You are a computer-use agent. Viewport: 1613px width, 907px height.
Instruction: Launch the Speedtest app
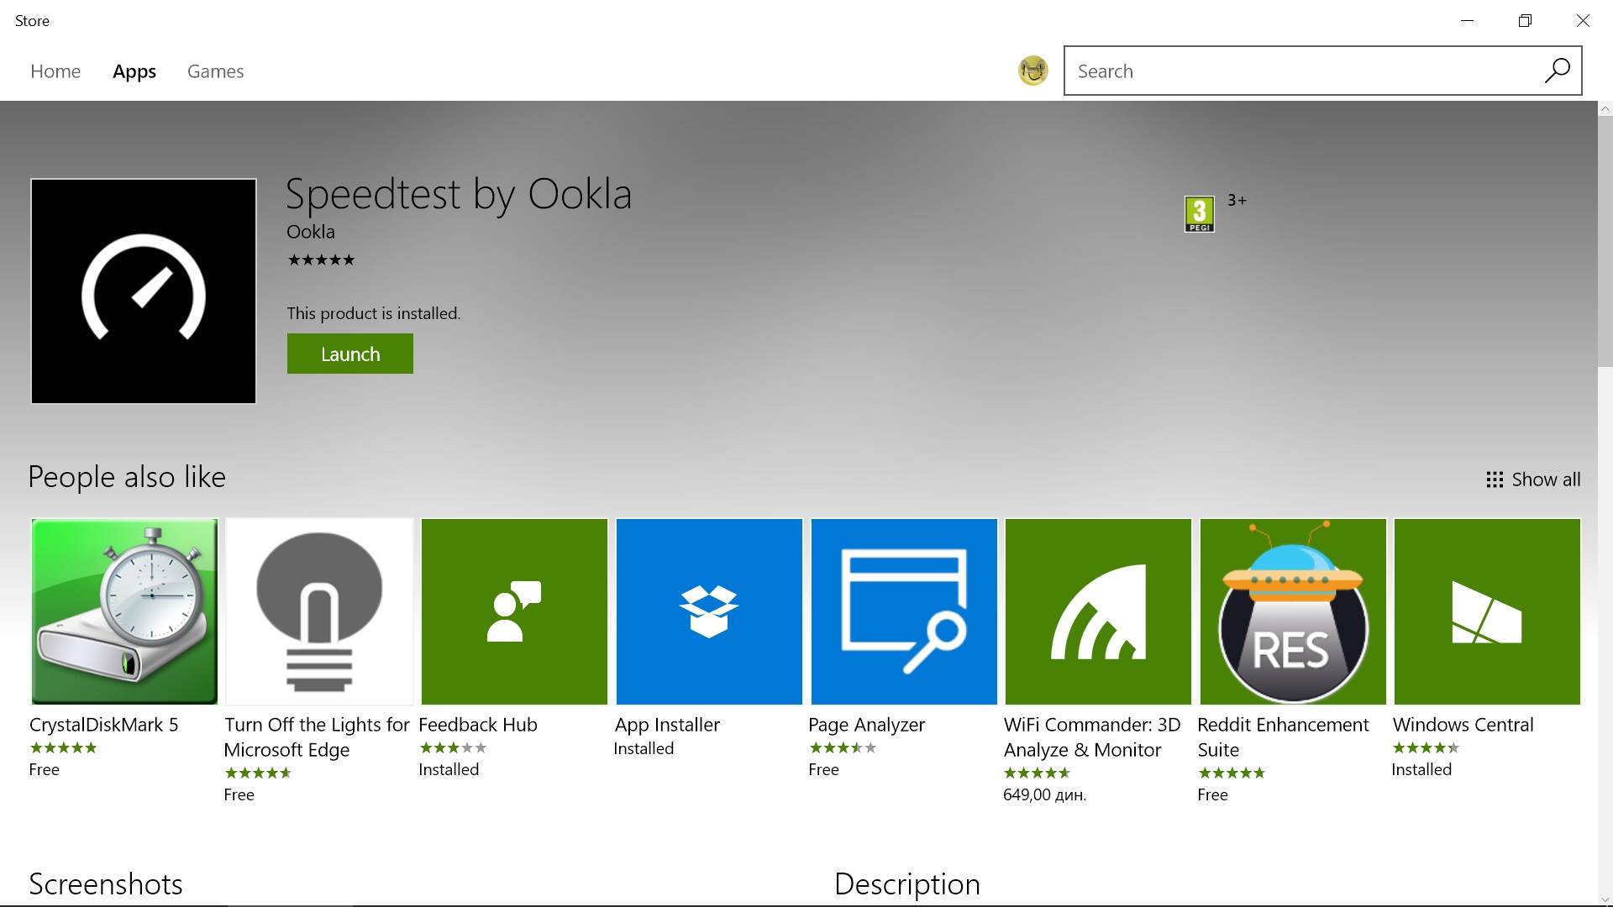tap(349, 354)
